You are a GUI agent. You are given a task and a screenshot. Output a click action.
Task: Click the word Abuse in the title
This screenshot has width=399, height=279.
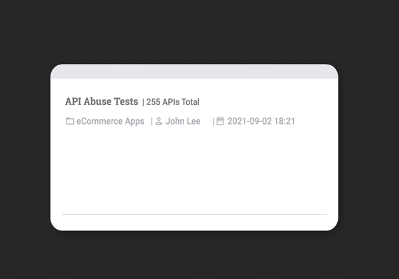[x=98, y=102]
